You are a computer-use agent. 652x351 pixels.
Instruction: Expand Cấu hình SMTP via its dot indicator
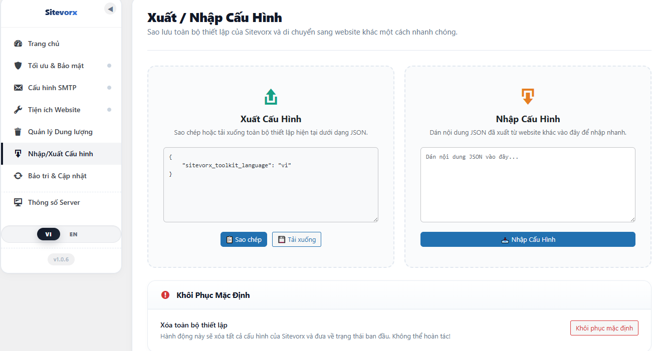(x=109, y=88)
